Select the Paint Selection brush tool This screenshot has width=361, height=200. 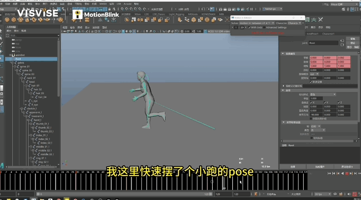[x=1, y=43]
